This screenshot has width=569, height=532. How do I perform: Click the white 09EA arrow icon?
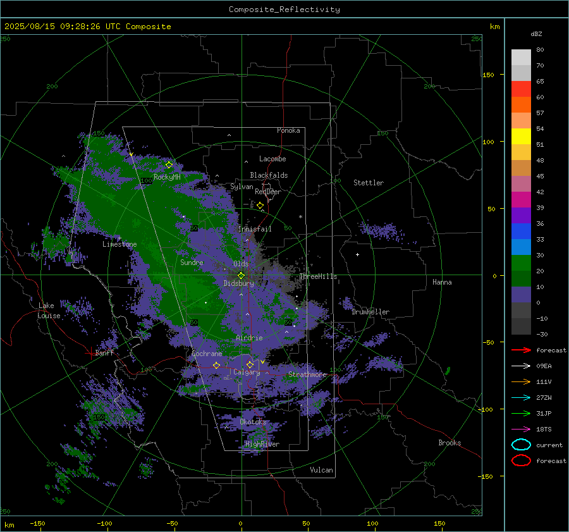coord(521,366)
